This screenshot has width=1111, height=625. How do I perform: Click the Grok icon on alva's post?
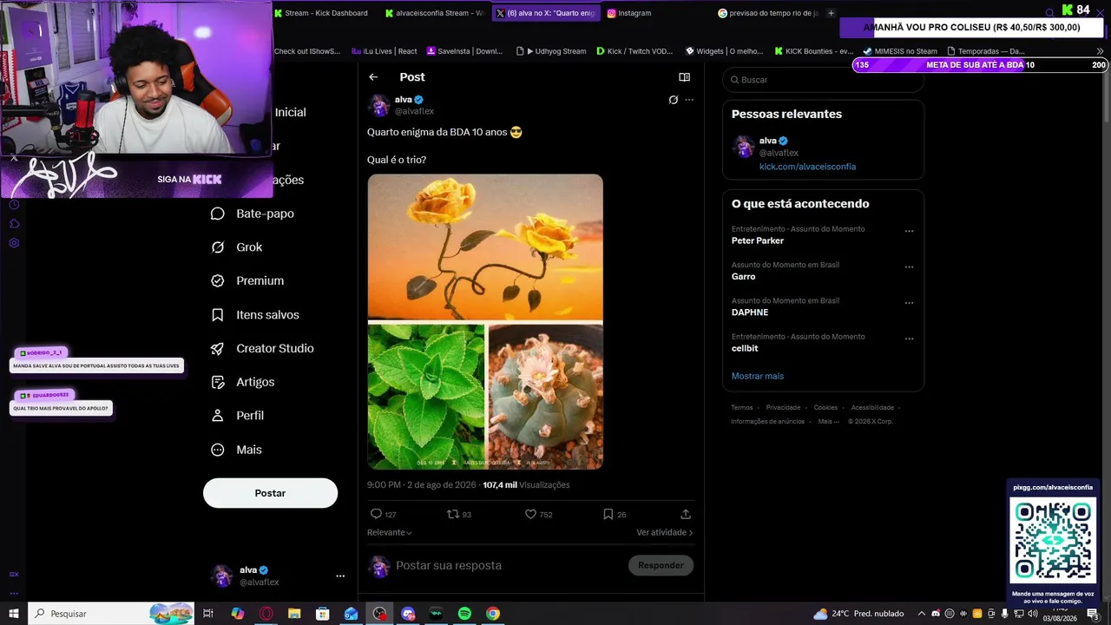(673, 100)
